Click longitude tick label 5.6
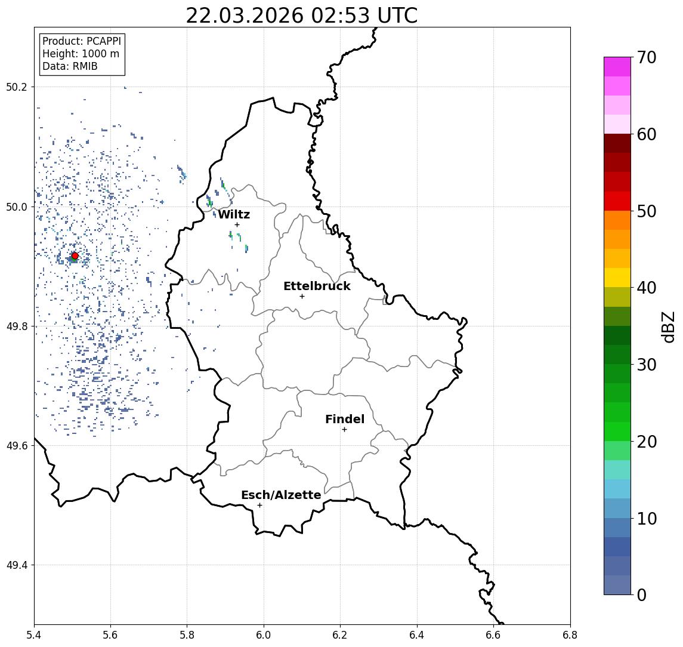683x647 pixels. tap(110, 635)
